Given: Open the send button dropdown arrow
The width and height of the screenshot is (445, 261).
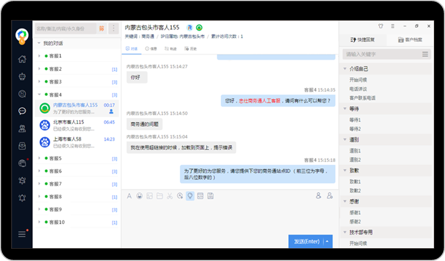Looking at the screenshot, I should pyautogui.click(x=328, y=241).
